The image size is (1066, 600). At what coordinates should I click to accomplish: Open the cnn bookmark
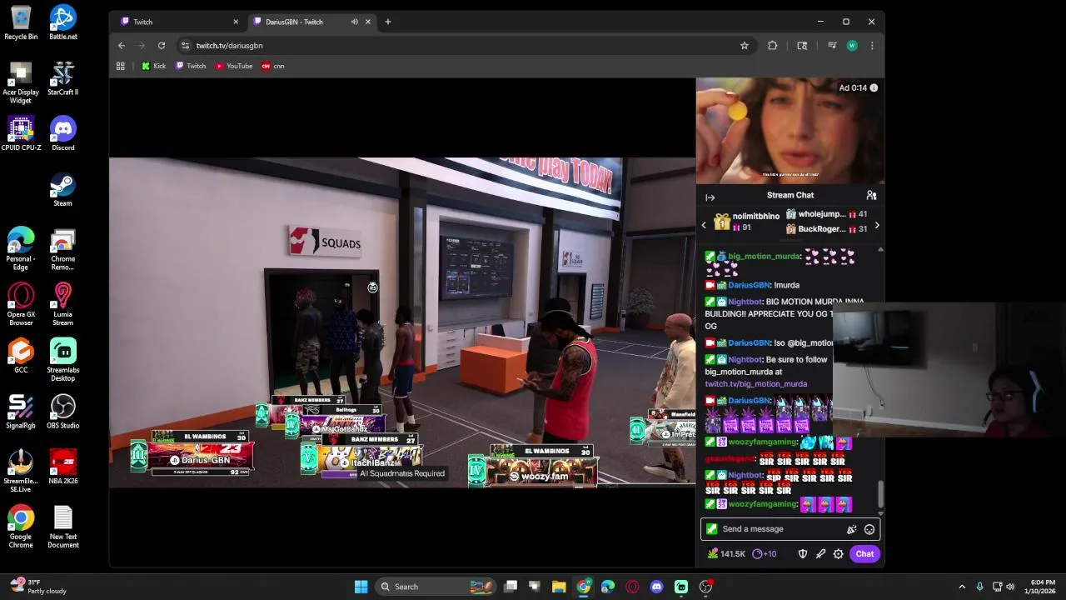tap(273, 66)
